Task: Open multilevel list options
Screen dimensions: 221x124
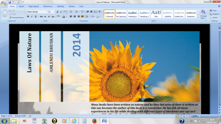Action: click(x=82, y=12)
